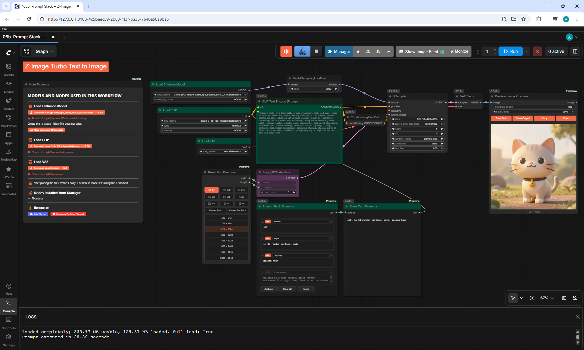Viewport: 584px width, 350px height.
Task: Click the Join Discord link button
Action: 38,214
